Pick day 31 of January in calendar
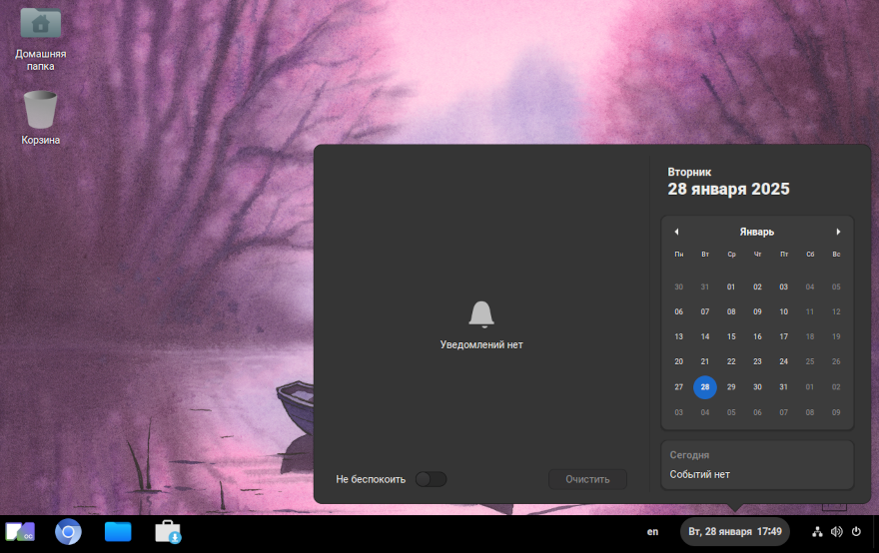Image resolution: width=879 pixels, height=553 pixels. point(784,387)
